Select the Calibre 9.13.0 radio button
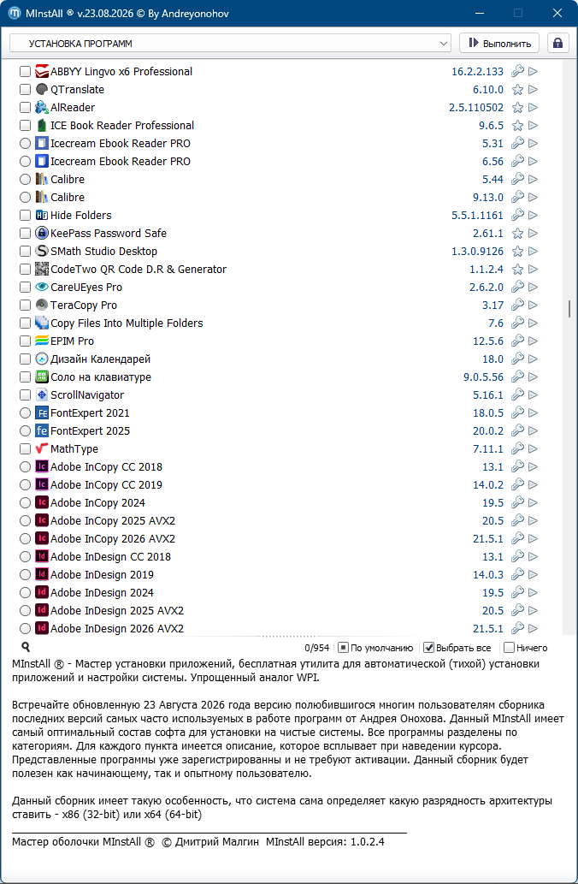578x884 pixels. coord(25,198)
